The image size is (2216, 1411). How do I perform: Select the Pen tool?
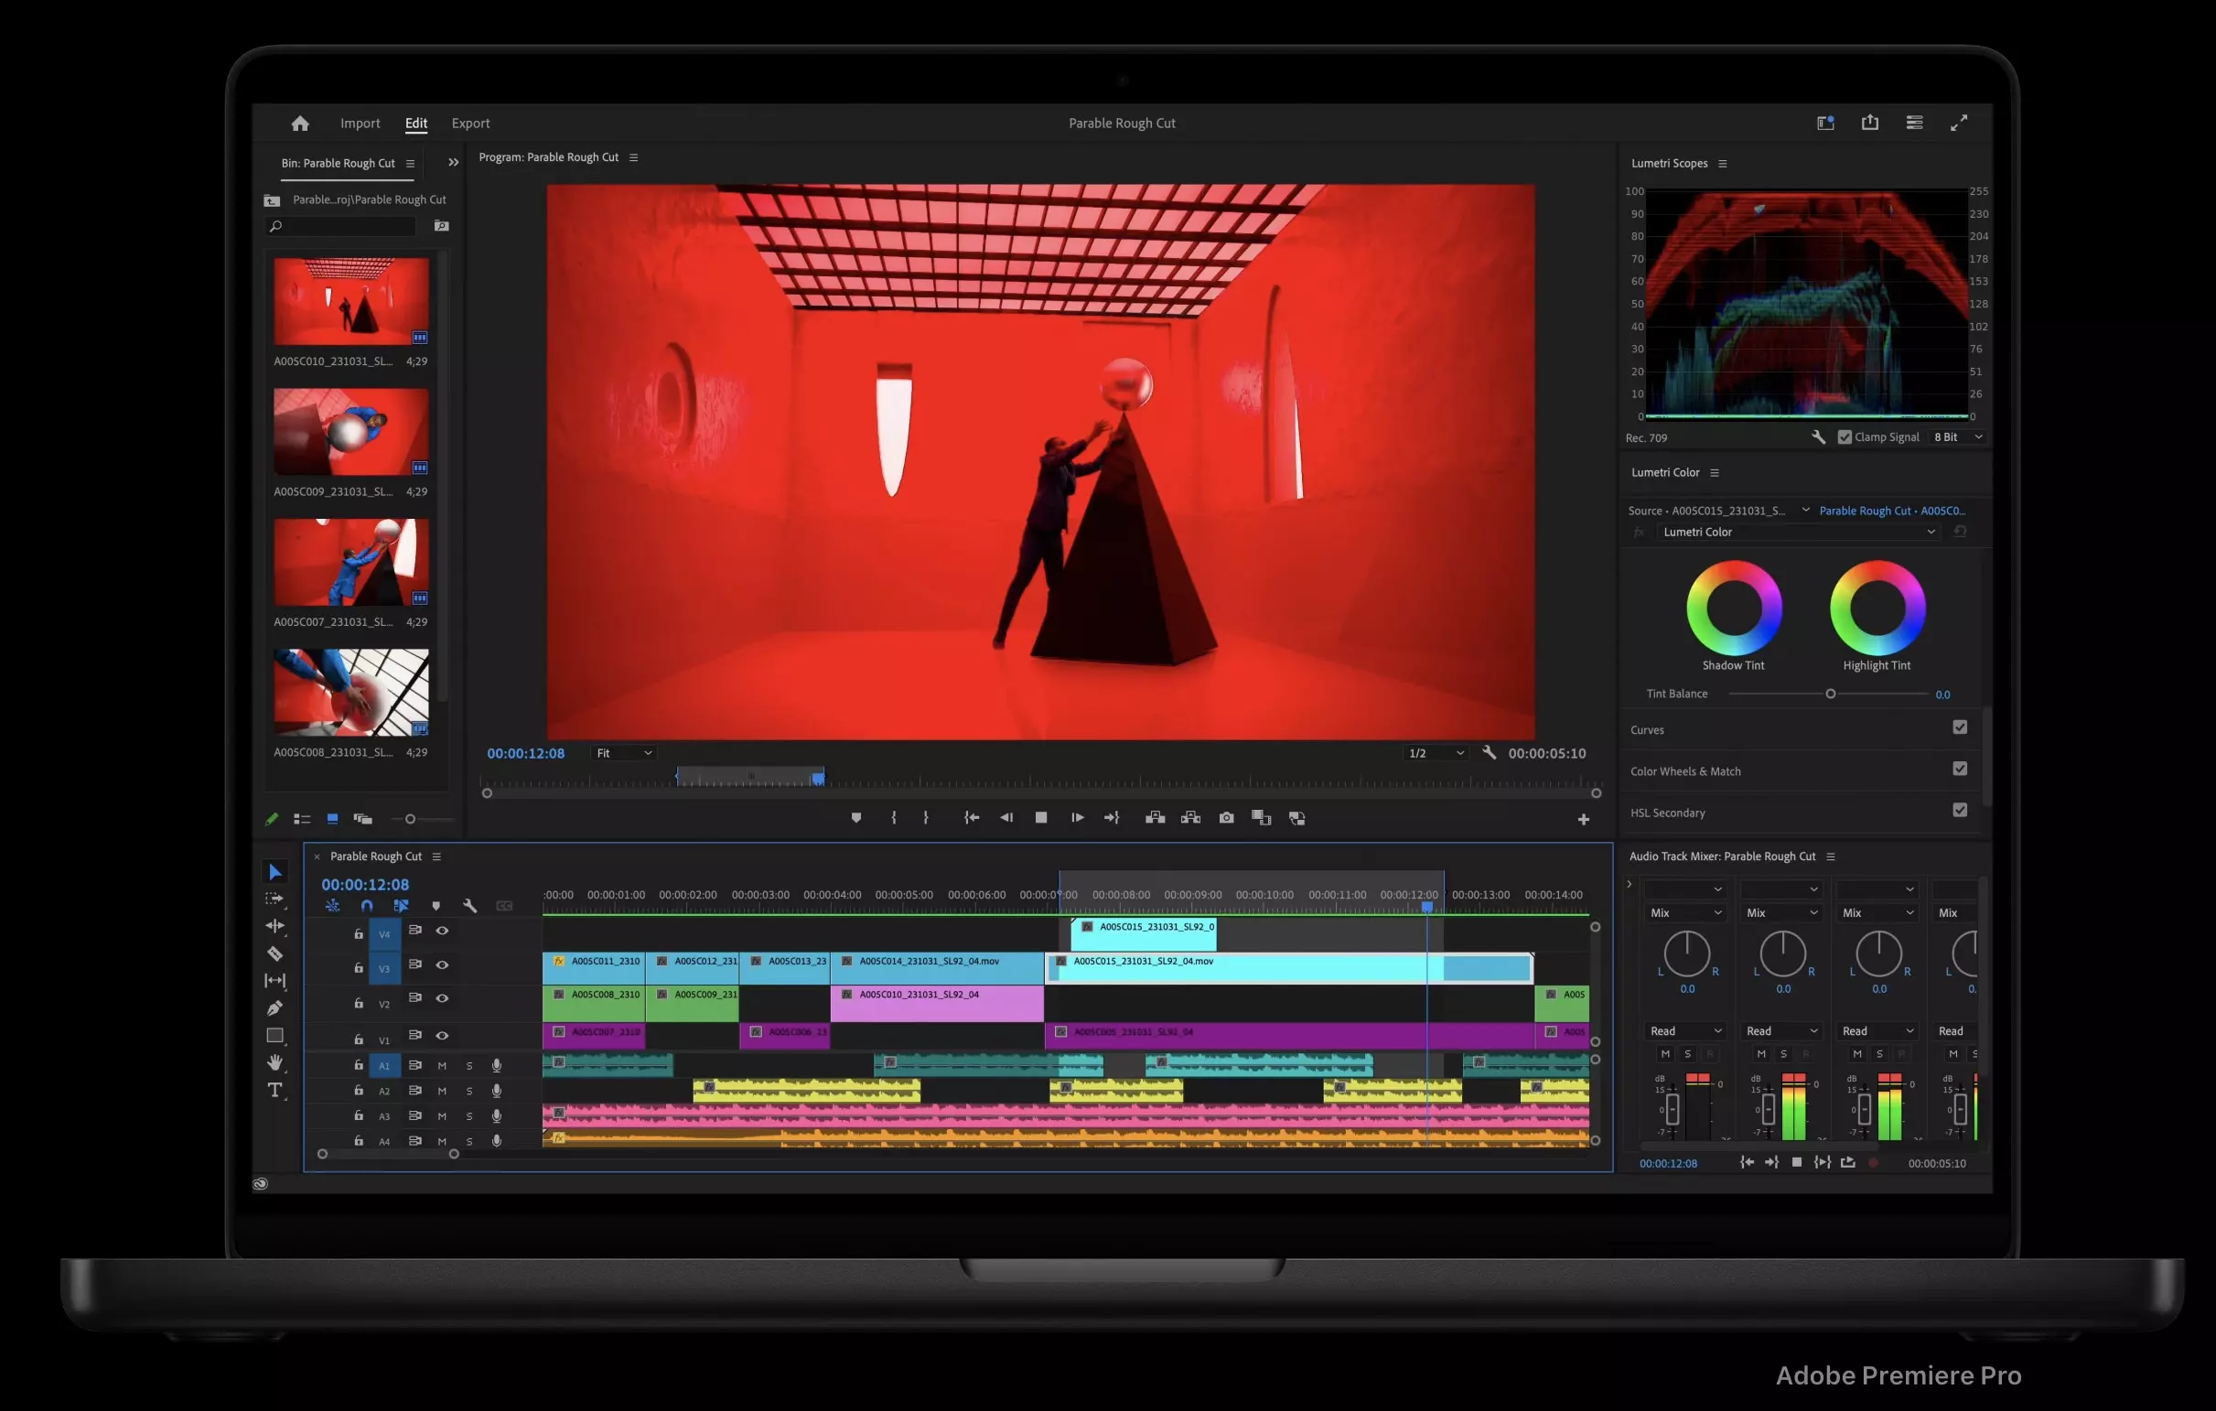[x=274, y=1008]
